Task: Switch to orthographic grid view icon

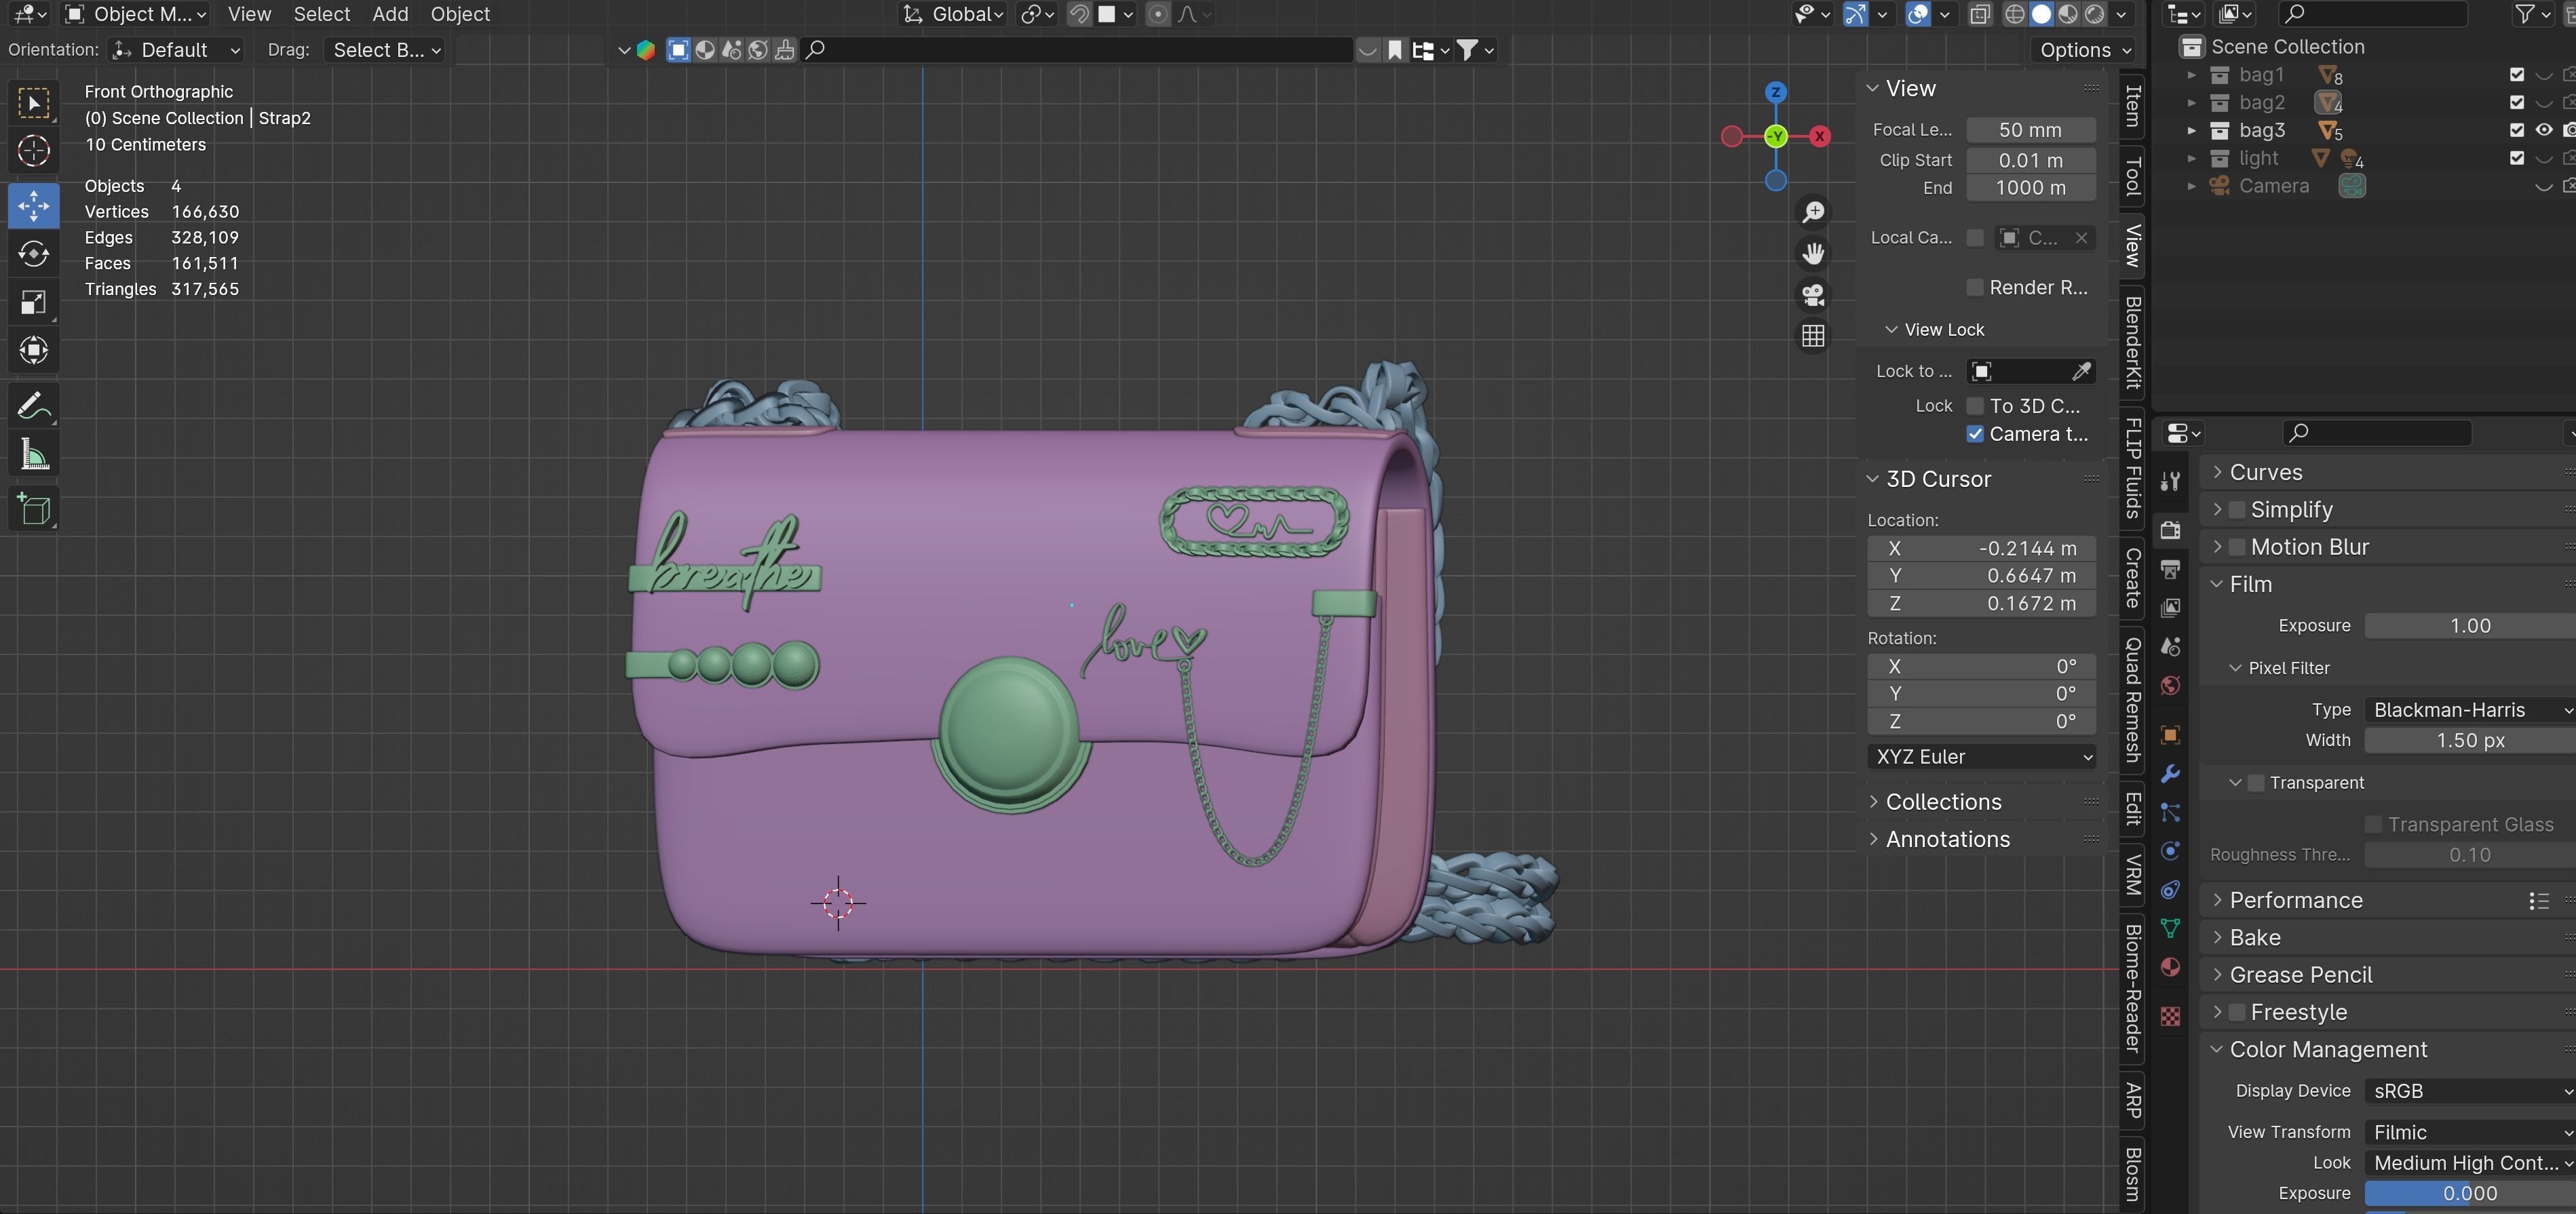Action: click(x=1813, y=337)
